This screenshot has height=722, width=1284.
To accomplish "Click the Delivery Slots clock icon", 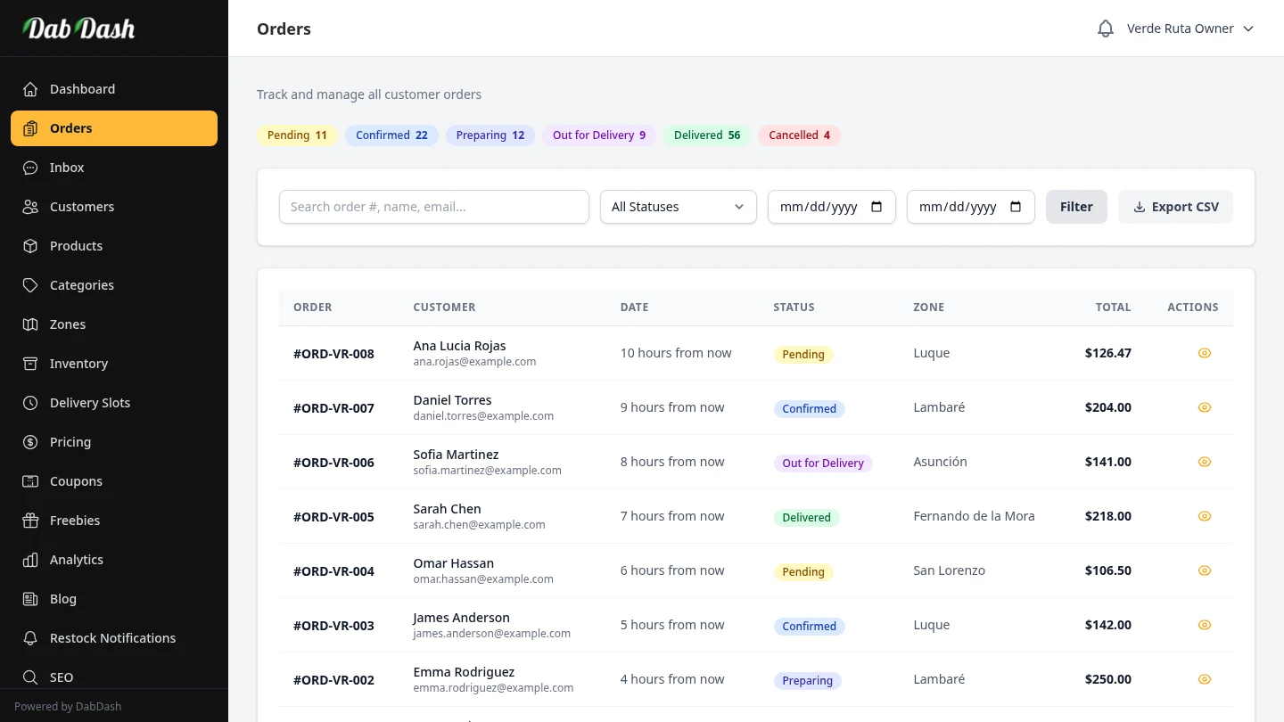I will click(x=30, y=403).
